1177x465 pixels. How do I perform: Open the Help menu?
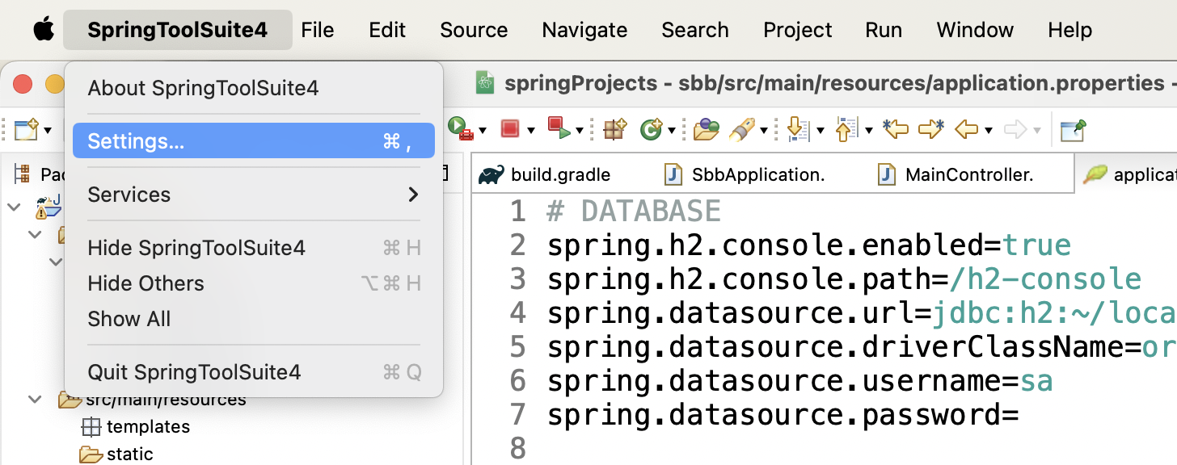click(1070, 30)
